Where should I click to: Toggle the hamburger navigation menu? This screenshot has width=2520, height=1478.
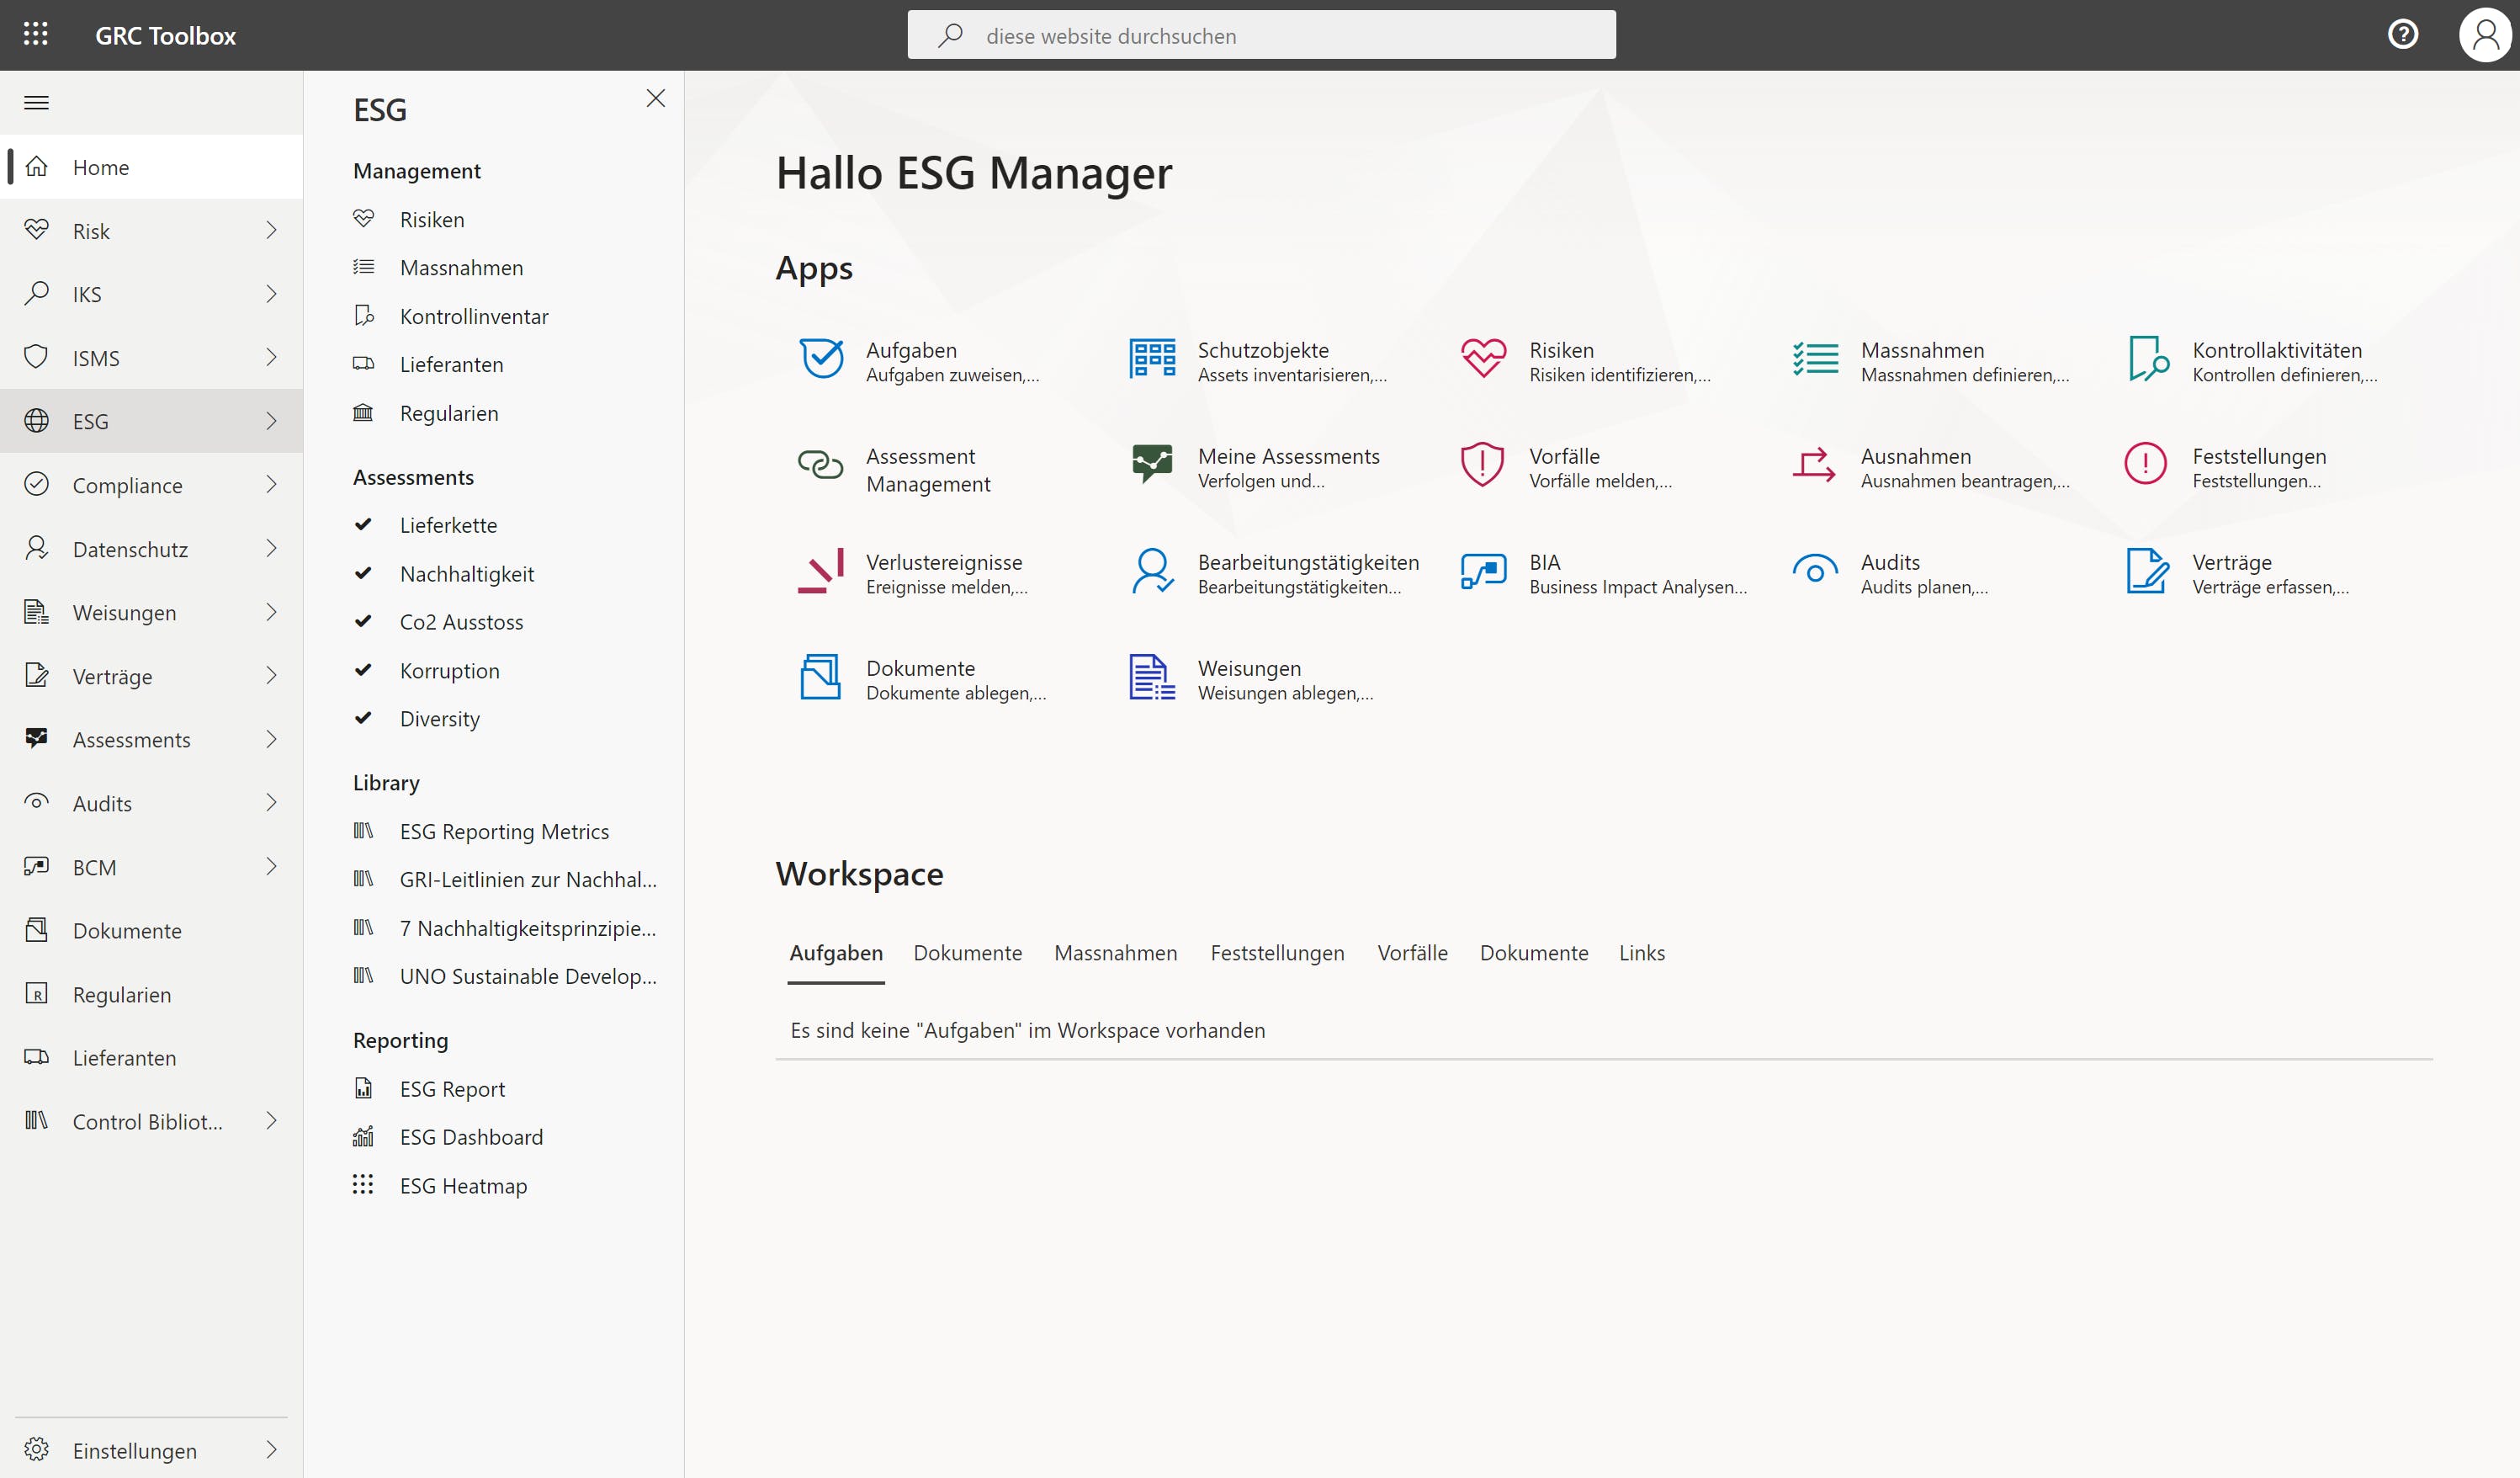pyautogui.click(x=36, y=103)
